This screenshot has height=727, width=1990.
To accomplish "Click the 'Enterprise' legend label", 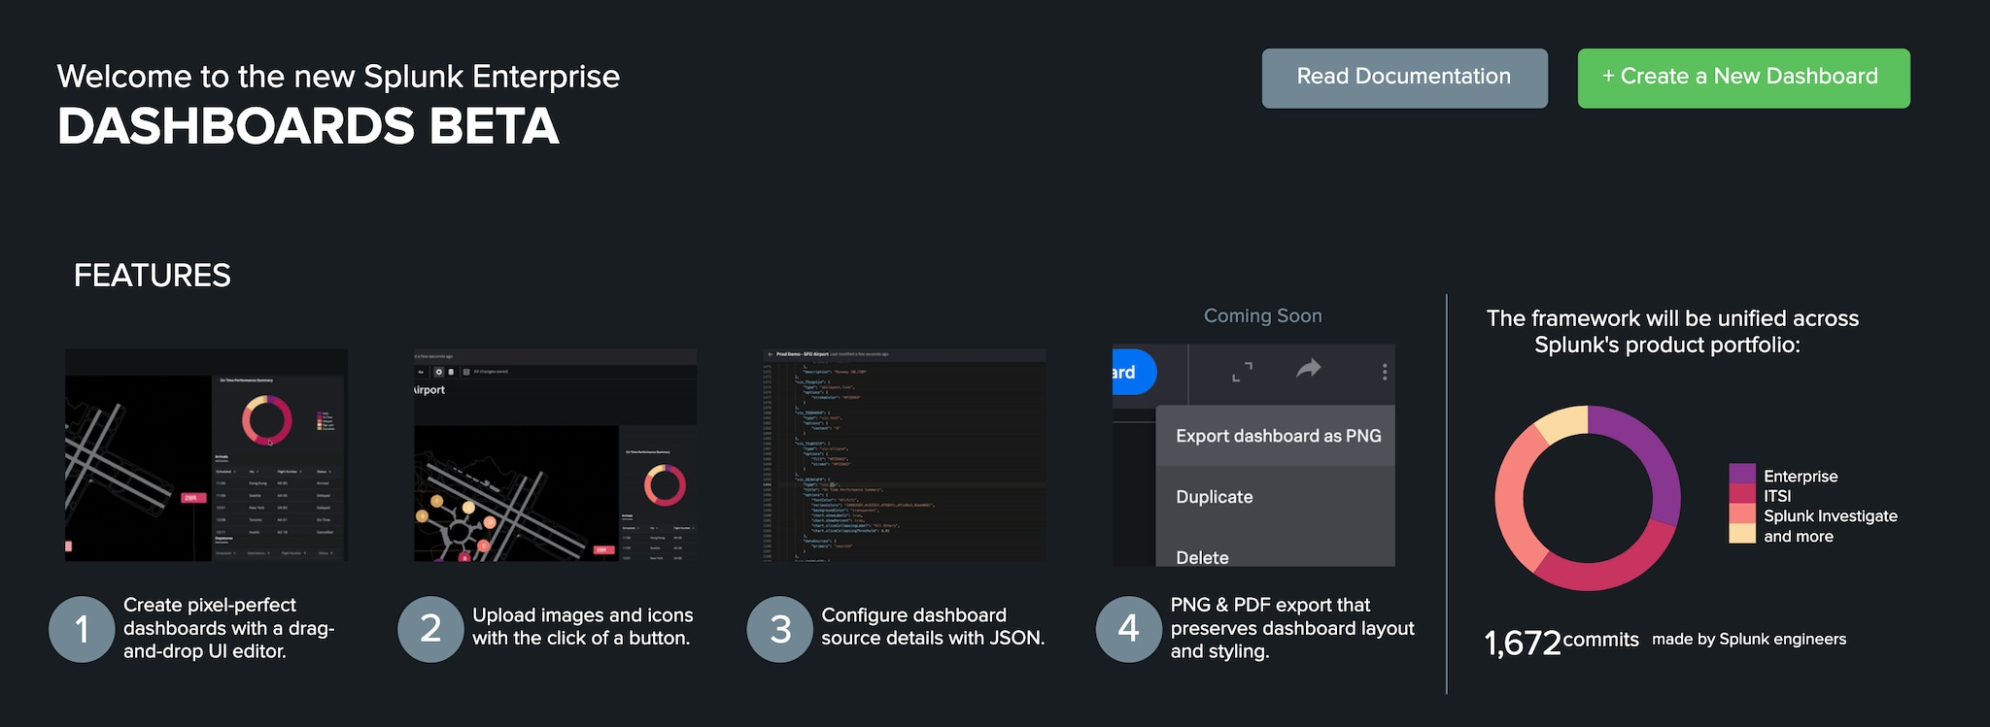I will (1801, 477).
